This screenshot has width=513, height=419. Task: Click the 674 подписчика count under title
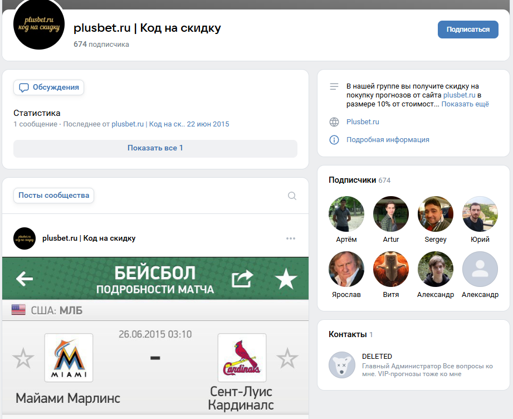click(101, 44)
